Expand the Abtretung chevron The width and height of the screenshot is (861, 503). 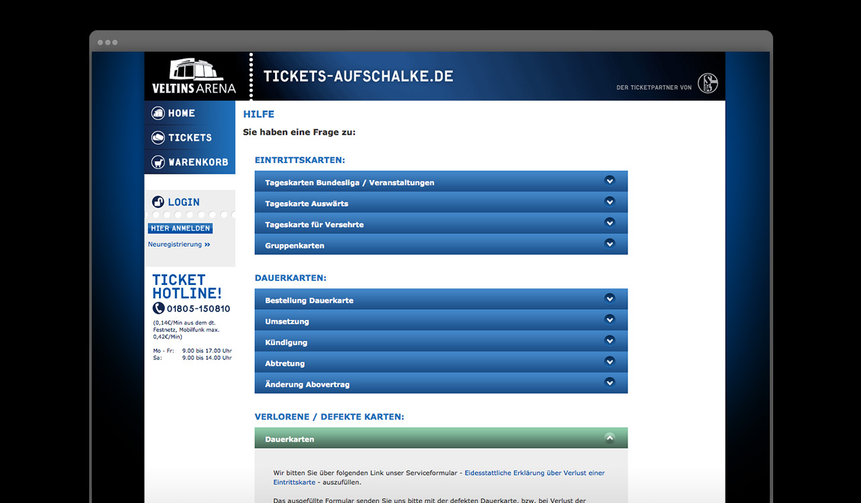[610, 361]
